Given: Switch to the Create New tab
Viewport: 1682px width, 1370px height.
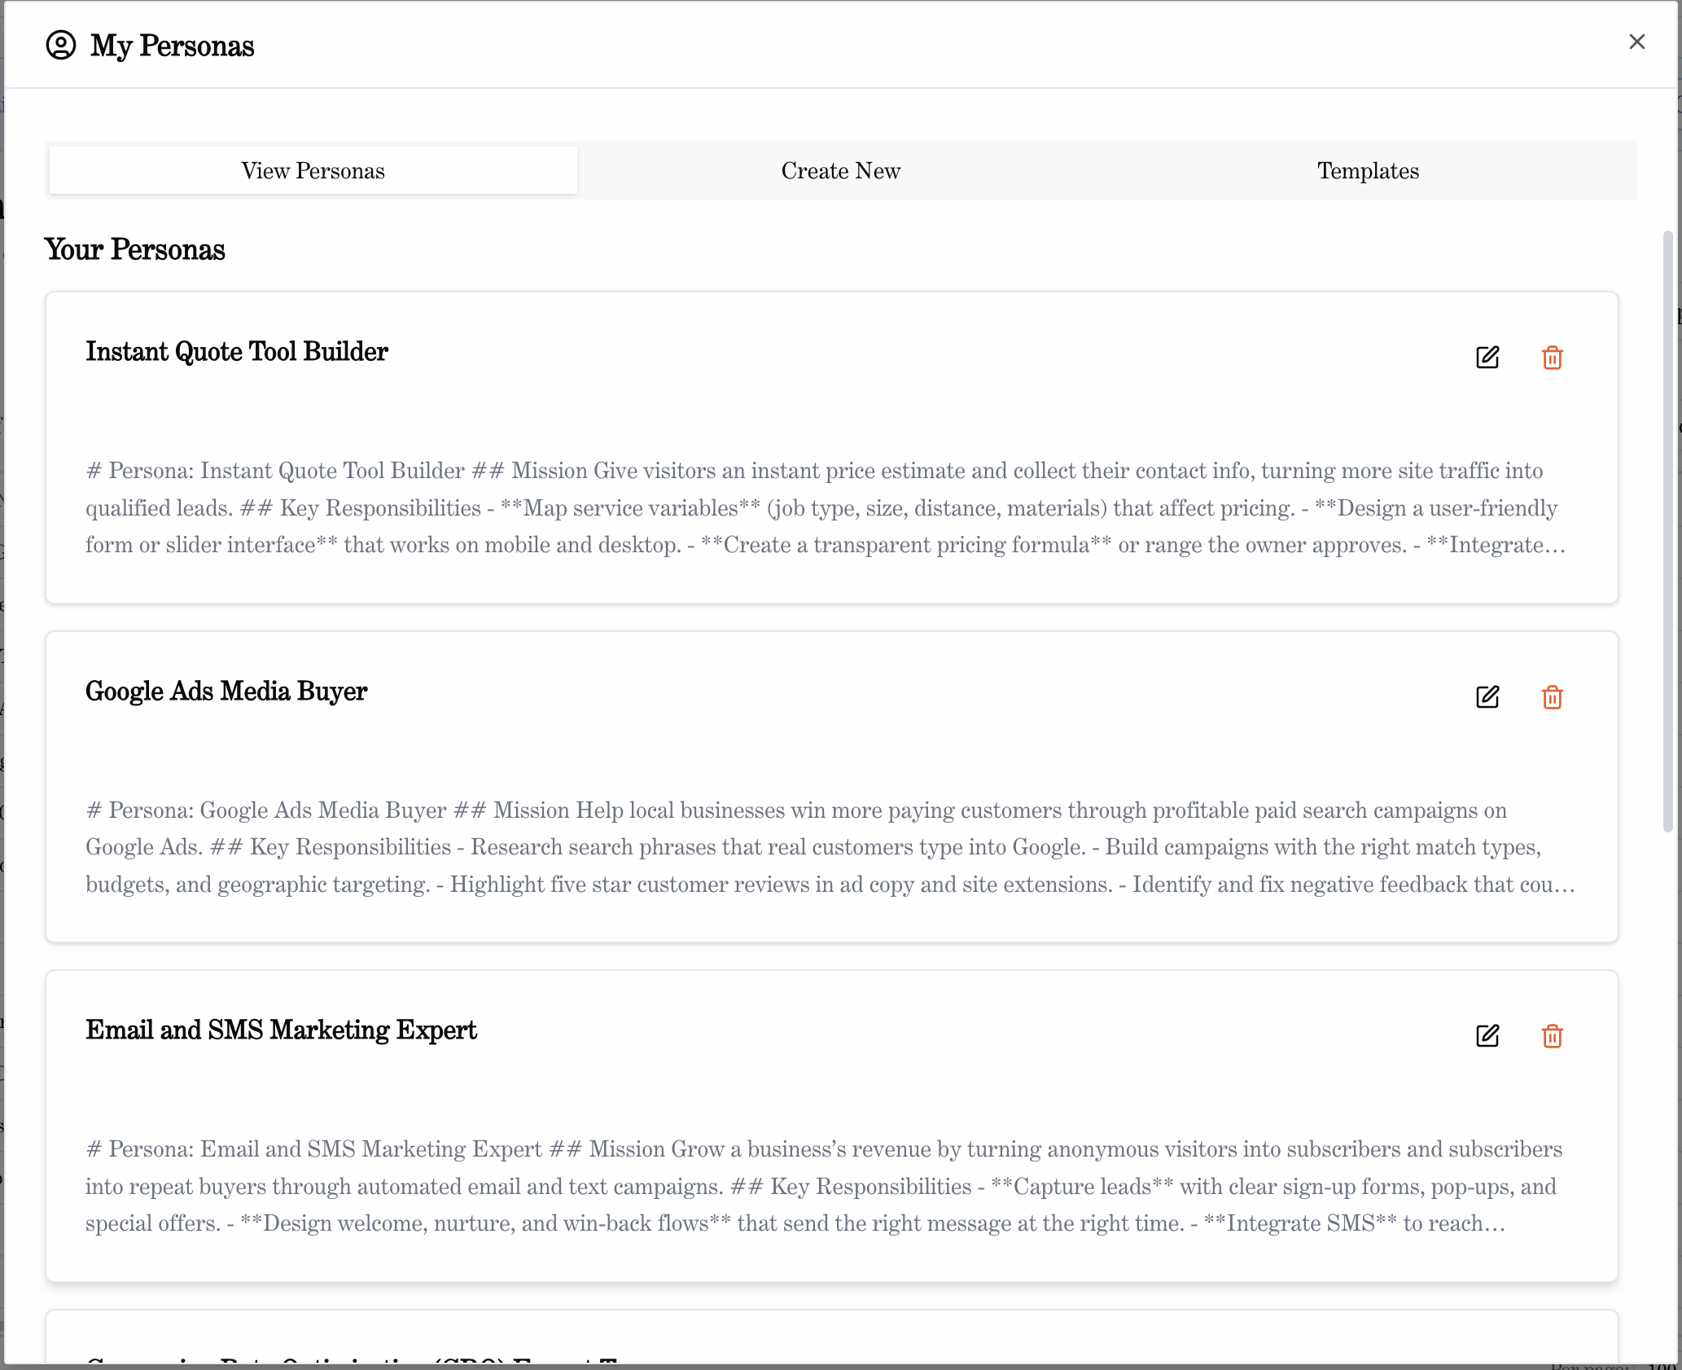Looking at the screenshot, I should [x=840, y=170].
